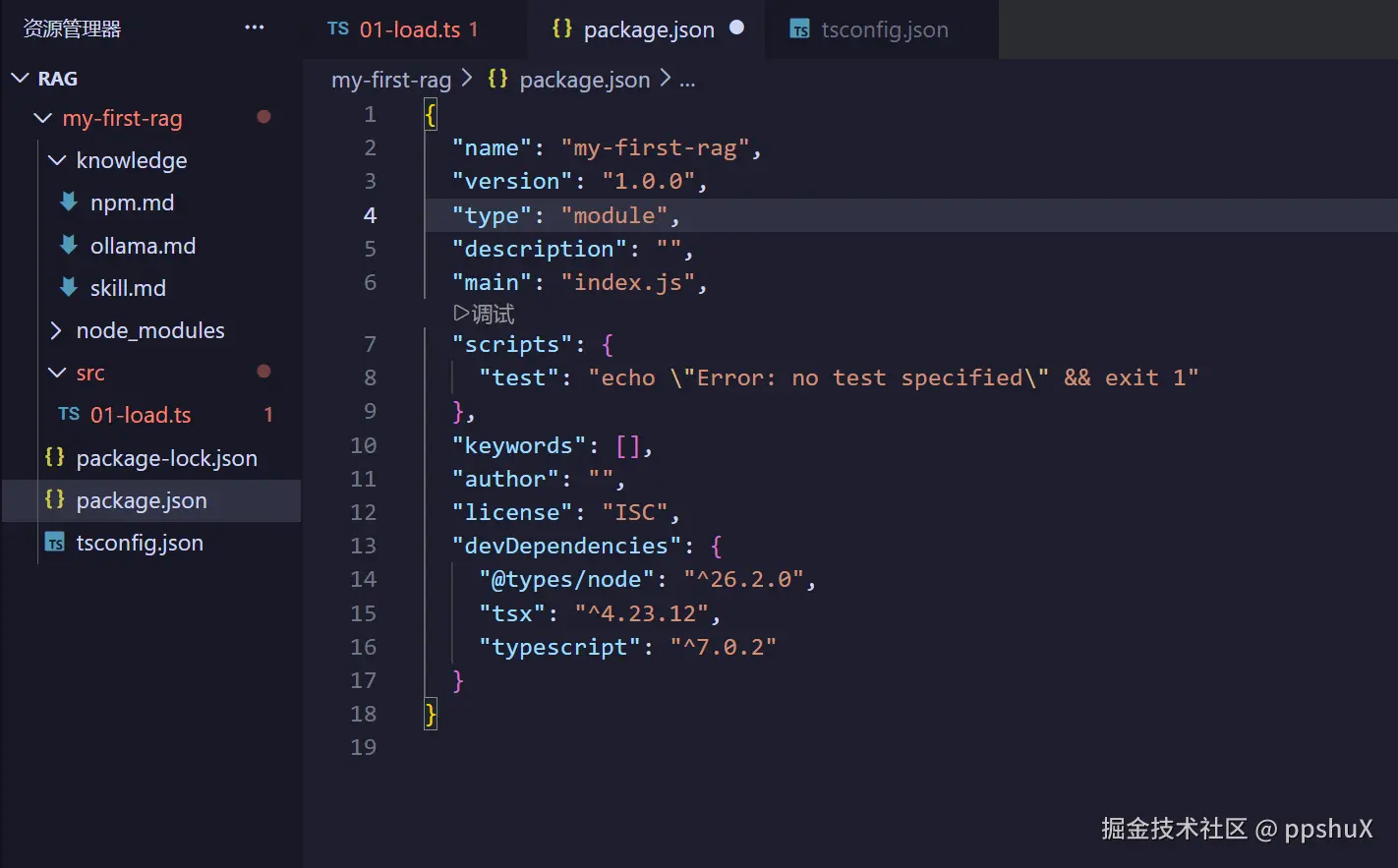Collapse the RAG root section

(20, 78)
